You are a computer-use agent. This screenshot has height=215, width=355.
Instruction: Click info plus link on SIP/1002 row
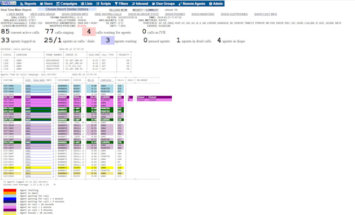[53, 142]
